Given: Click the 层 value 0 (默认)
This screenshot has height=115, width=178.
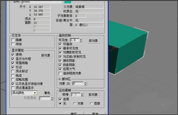Looking at the screenshot, I should (x=89, y=25).
